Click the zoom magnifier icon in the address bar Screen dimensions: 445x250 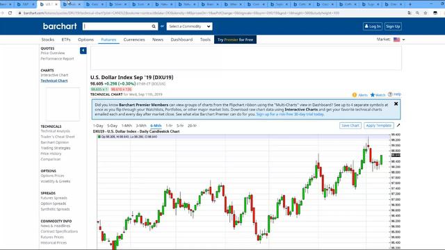[x=417, y=13]
